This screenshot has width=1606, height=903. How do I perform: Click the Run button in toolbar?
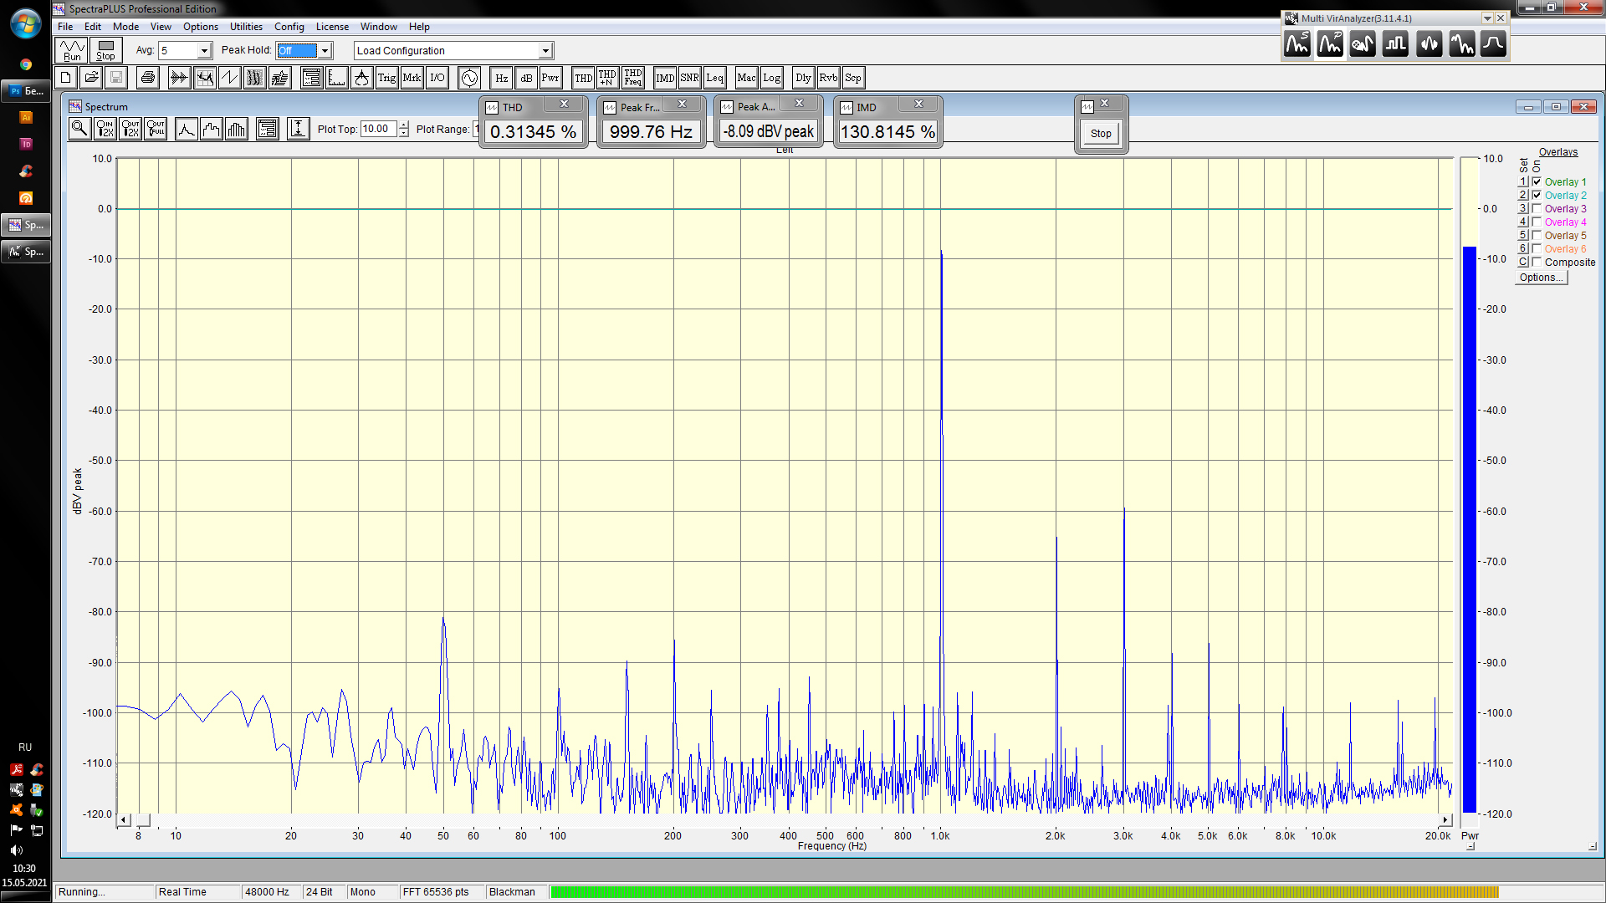[72, 50]
